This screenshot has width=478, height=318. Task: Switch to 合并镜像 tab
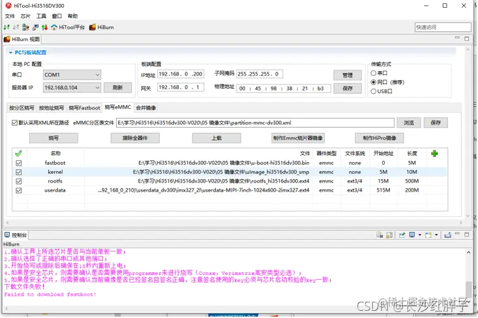145,108
